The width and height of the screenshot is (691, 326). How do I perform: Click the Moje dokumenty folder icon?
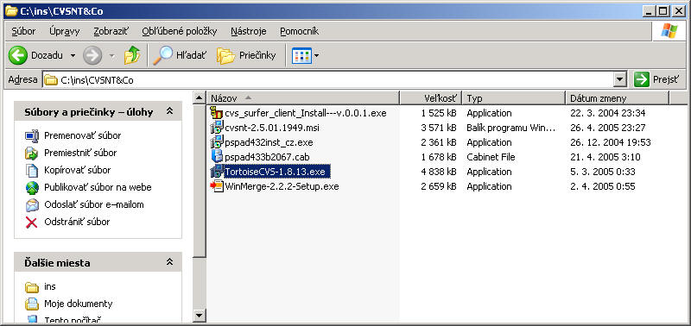tap(32, 304)
